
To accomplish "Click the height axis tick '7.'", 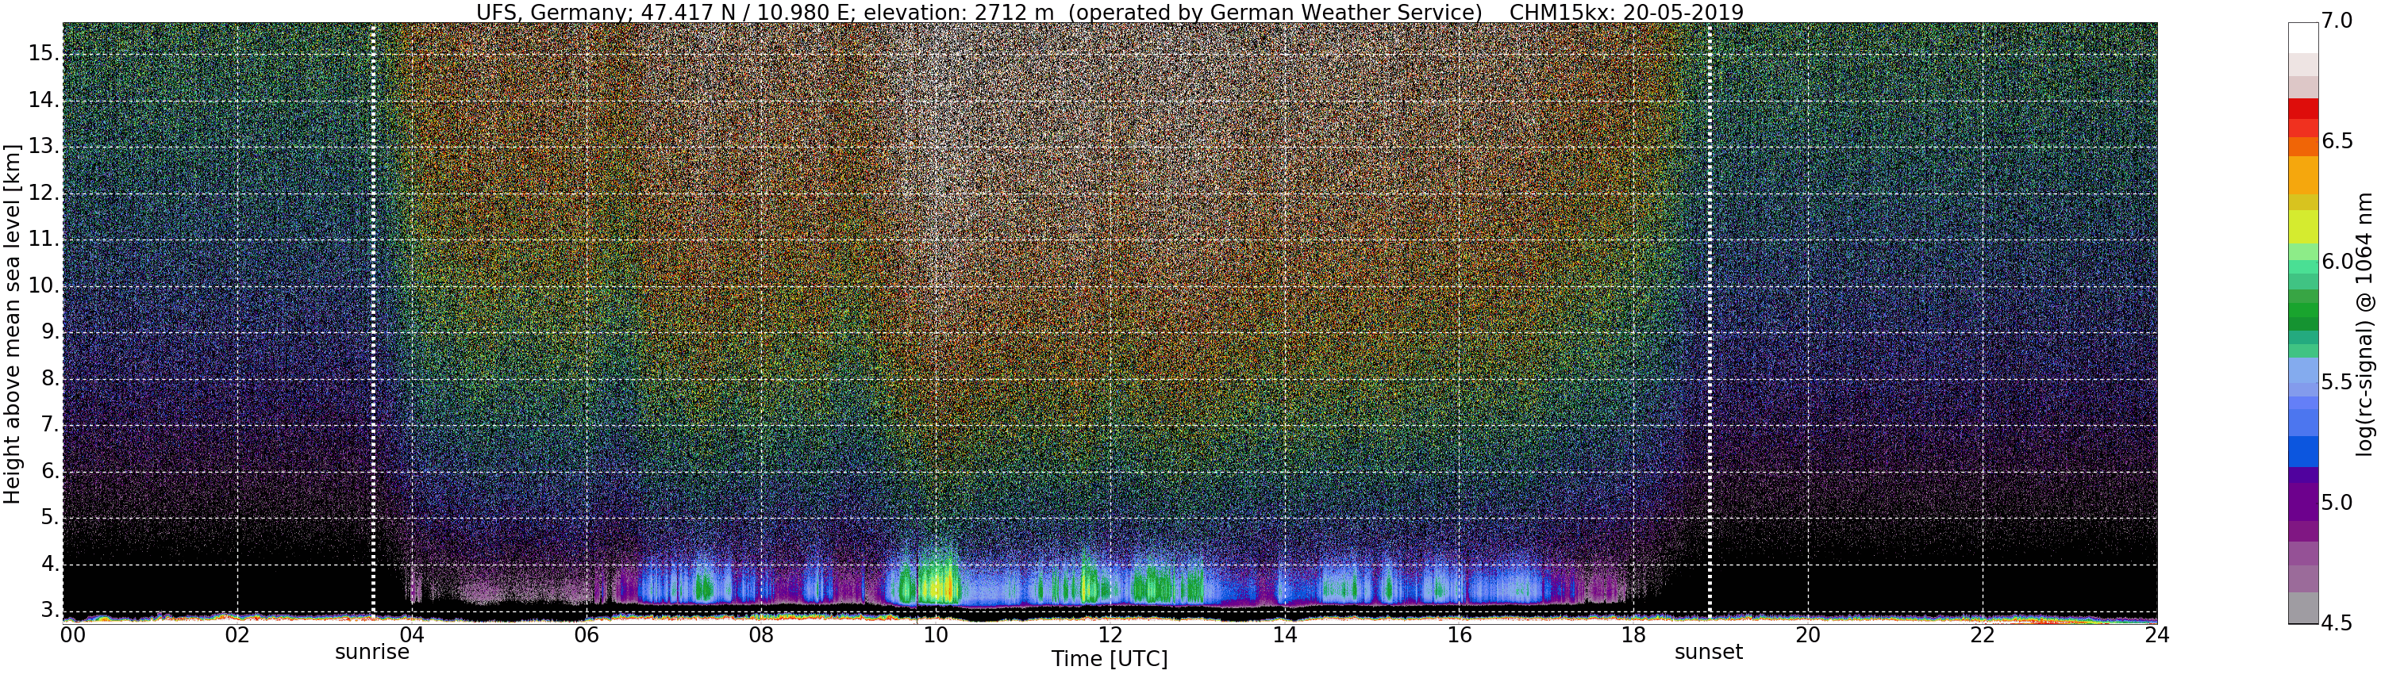I will 49,426.
